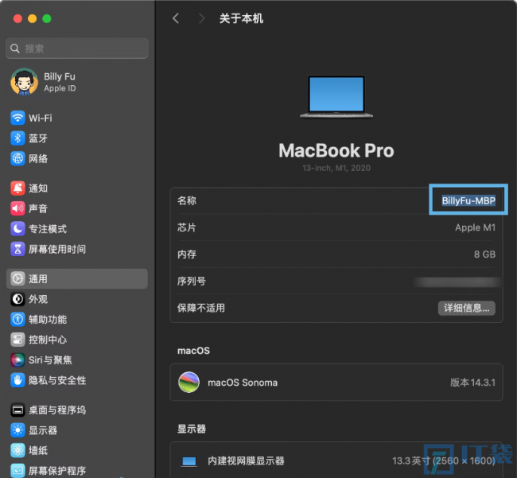Select the 专注模式 sidebar label
Image resolution: width=517 pixels, height=478 pixels.
click(x=48, y=229)
